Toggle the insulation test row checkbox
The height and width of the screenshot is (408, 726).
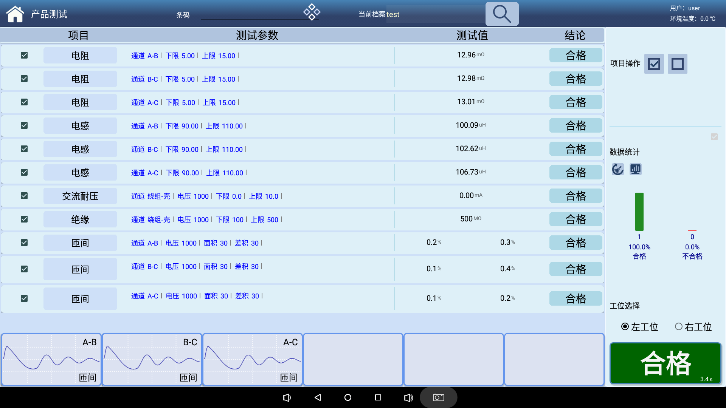point(24,219)
